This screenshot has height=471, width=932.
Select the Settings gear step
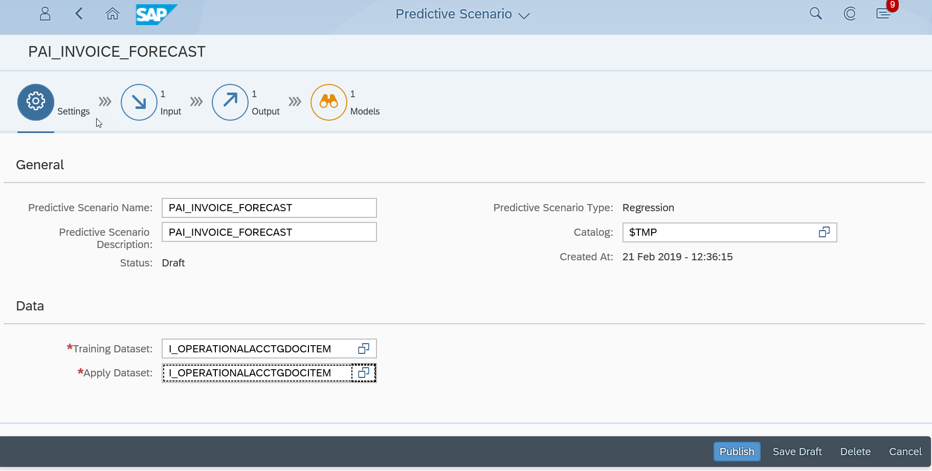pyautogui.click(x=36, y=102)
